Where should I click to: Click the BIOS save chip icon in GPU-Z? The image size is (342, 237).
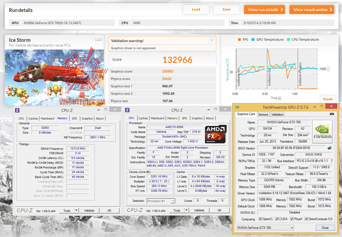[330, 148]
